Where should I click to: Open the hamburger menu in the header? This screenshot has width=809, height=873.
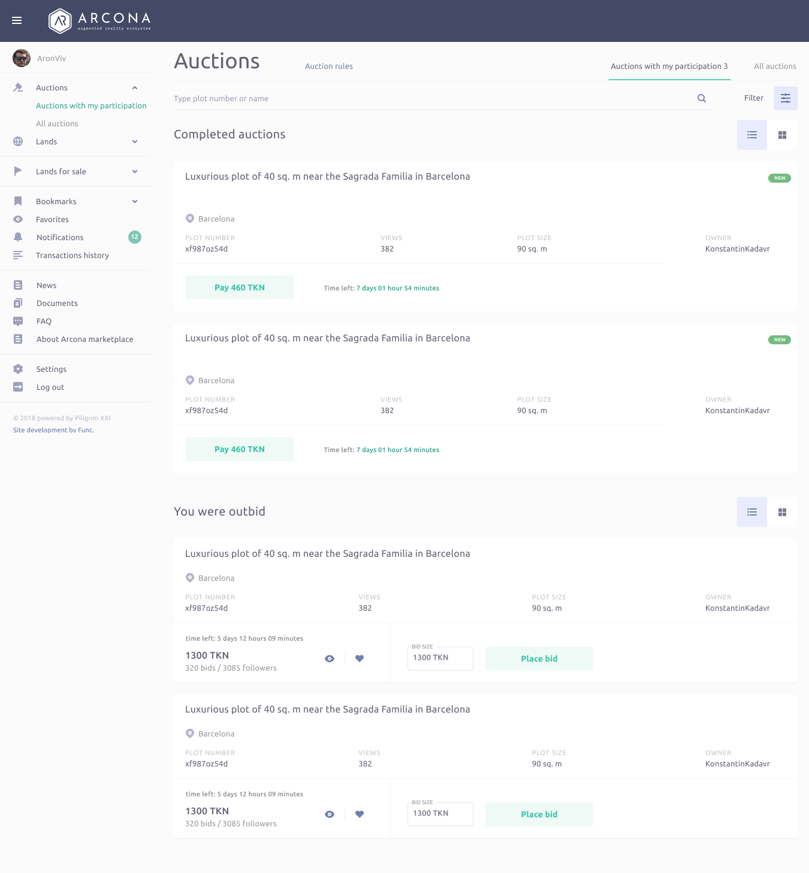pyautogui.click(x=17, y=20)
